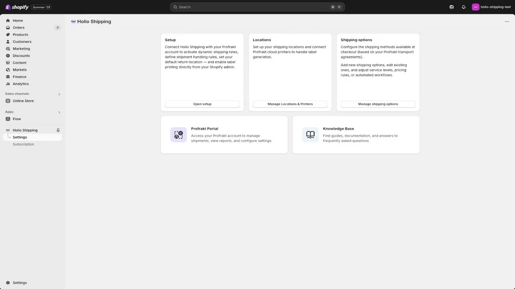Image resolution: width=515 pixels, height=289 pixels.
Task: Click the Knowledge Base book icon
Action: click(x=310, y=135)
